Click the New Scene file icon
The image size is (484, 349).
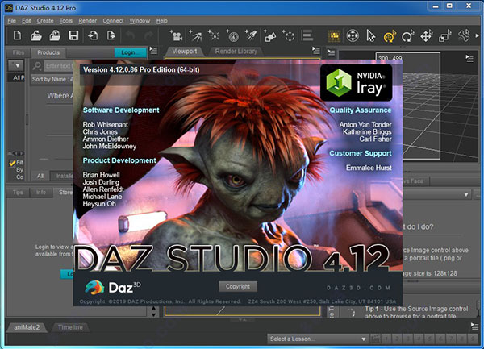point(17,35)
